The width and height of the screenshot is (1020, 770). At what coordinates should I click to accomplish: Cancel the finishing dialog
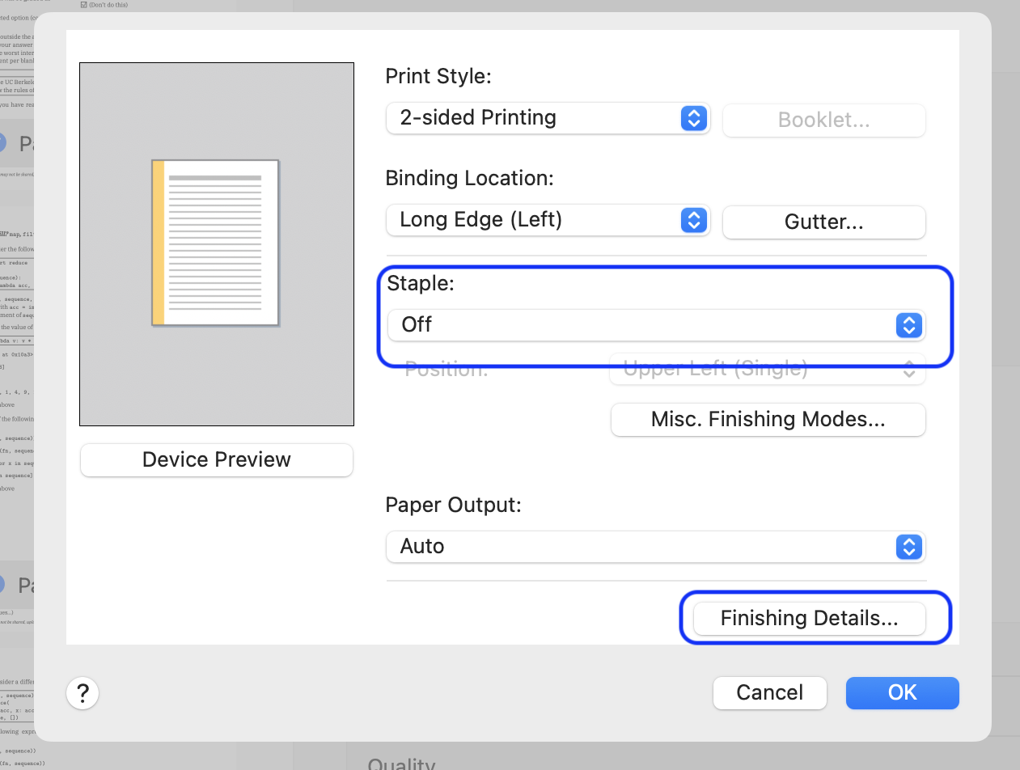coord(770,693)
